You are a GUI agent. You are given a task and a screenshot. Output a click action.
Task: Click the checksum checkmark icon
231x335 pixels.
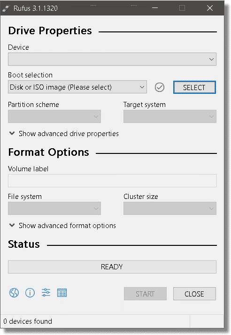pos(160,87)
